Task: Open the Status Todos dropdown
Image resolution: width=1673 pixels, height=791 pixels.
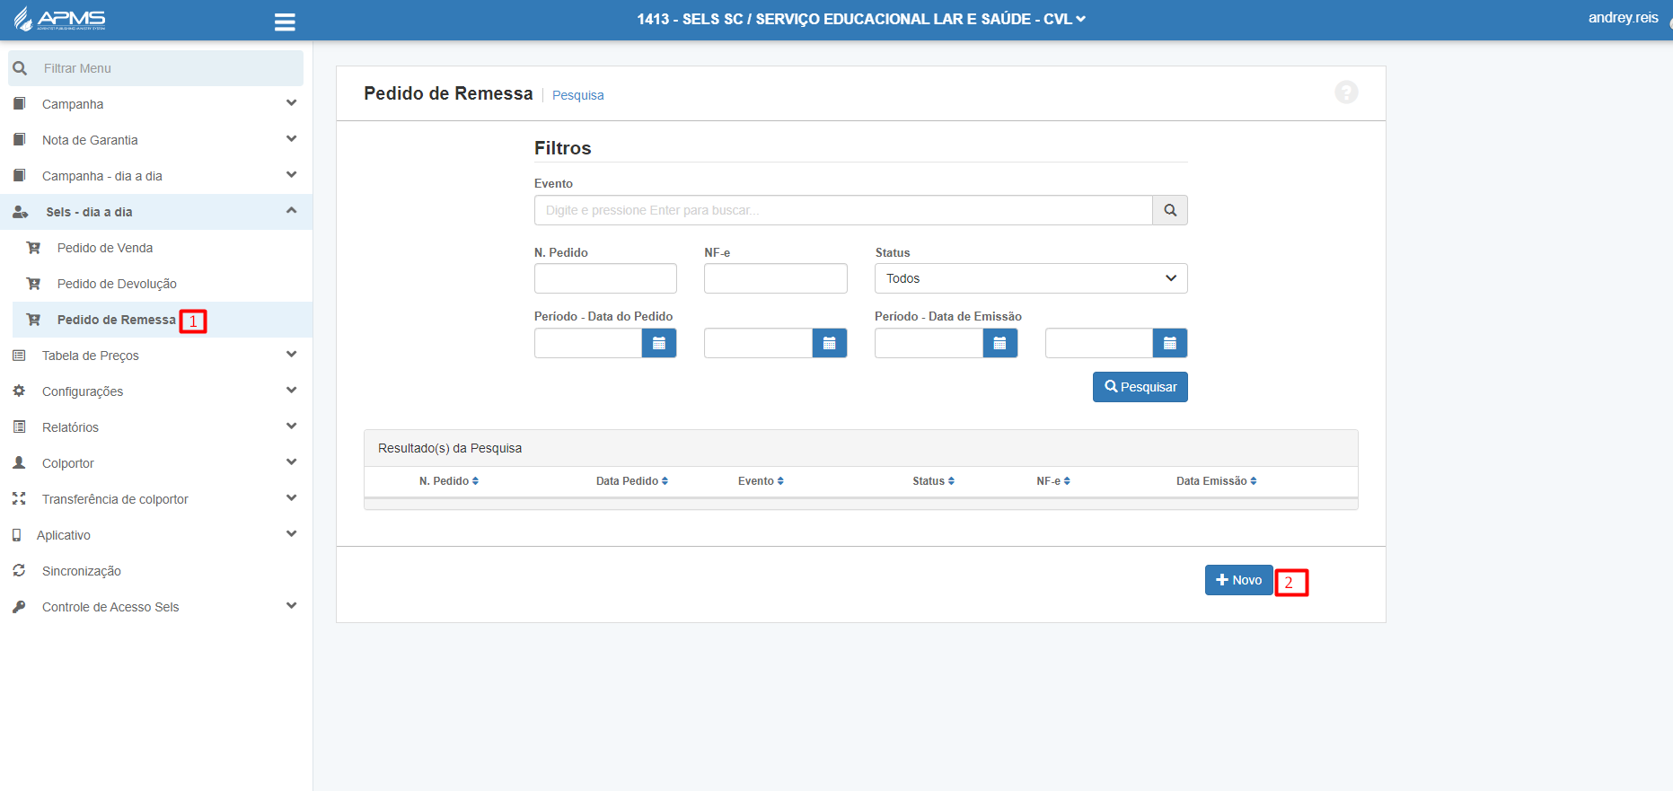Action: click(1031, 278)
